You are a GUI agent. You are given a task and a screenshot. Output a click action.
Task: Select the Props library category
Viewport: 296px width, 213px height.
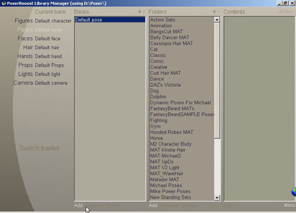(x=25, y=65)
